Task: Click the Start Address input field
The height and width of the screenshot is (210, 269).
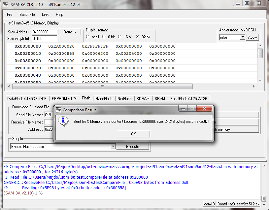Action: coord(45,32)
